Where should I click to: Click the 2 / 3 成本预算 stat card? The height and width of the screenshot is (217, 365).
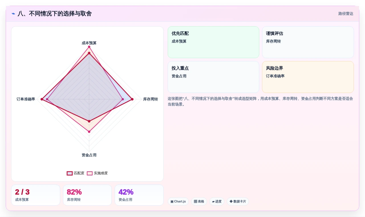pos(36,195)
